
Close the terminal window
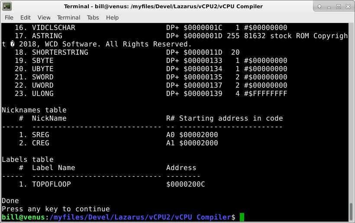pos(348,7)
